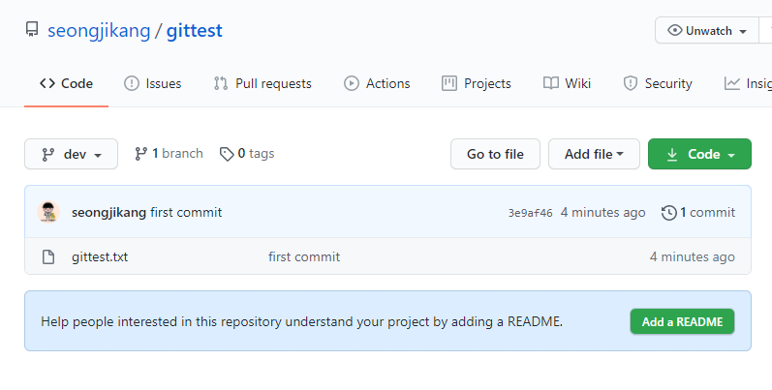Open the dev branch dropdown
Viewport: 772px width, 390px height.
[x=71, y=154]
